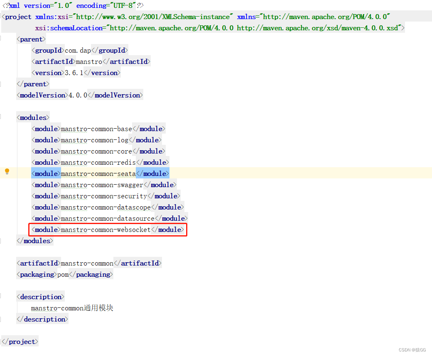432x356 pixels.
Task: Click the manstro-common通用模块 description text
Action: pyautogui.click(x=72, y=308)
